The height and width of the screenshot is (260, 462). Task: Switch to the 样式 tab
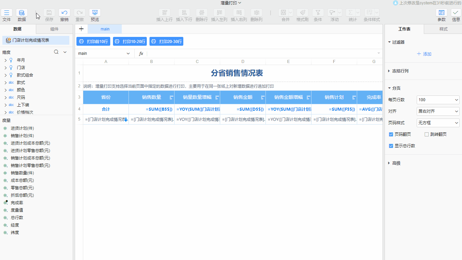point(443,29)
